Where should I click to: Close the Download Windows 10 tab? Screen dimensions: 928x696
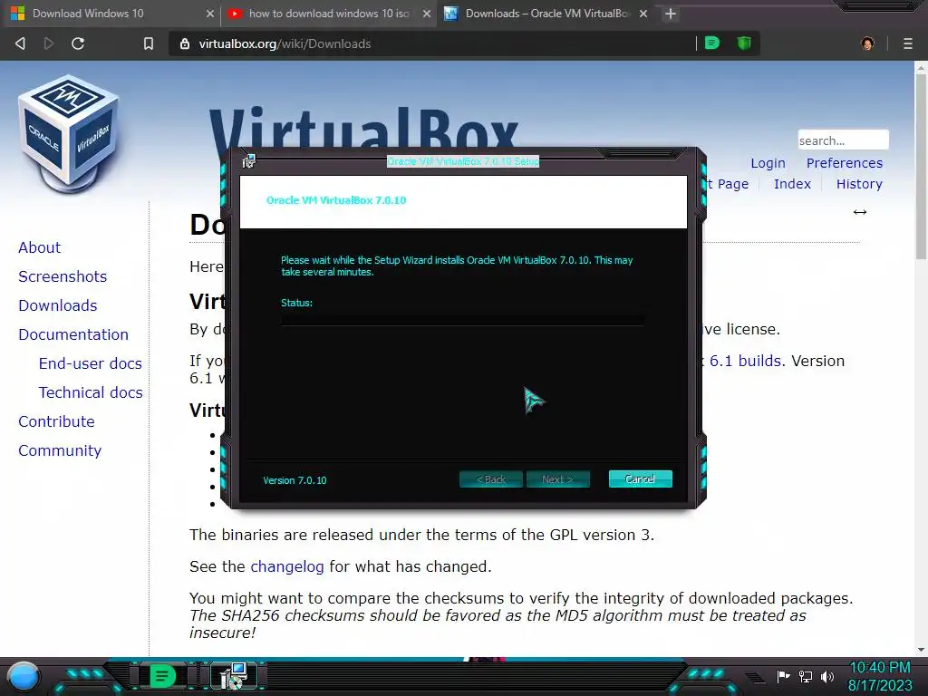pyautogui.click(x=210, y=13)
